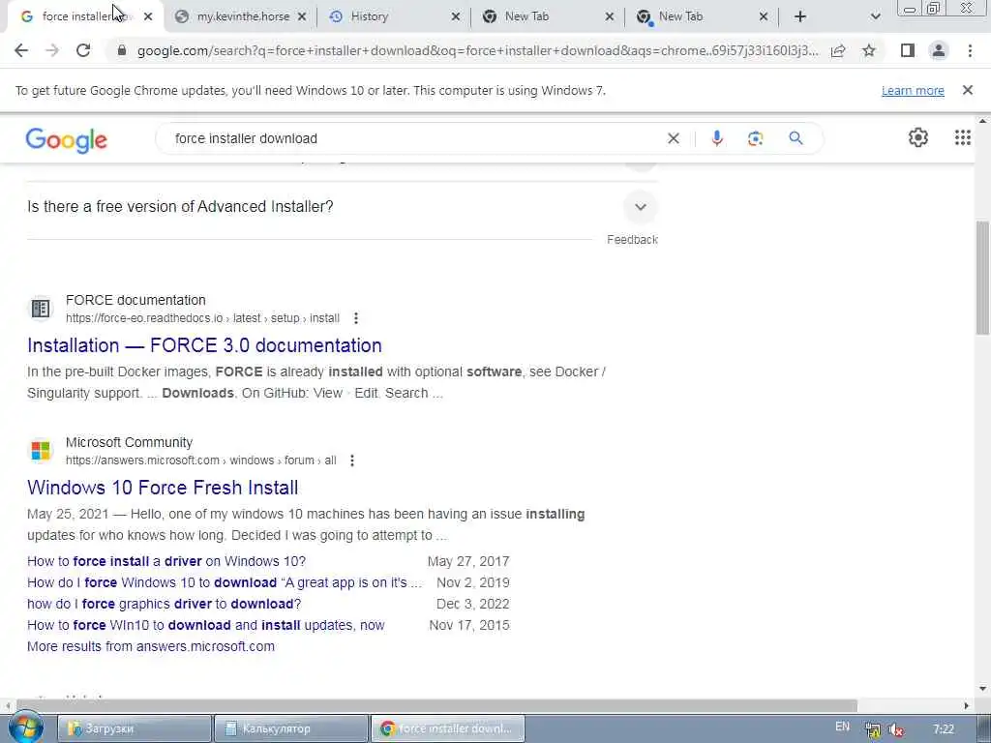Viewport: 991px width, 743px height.
Task: Click the scroll right arrow
Action: [x=967, y=705]
